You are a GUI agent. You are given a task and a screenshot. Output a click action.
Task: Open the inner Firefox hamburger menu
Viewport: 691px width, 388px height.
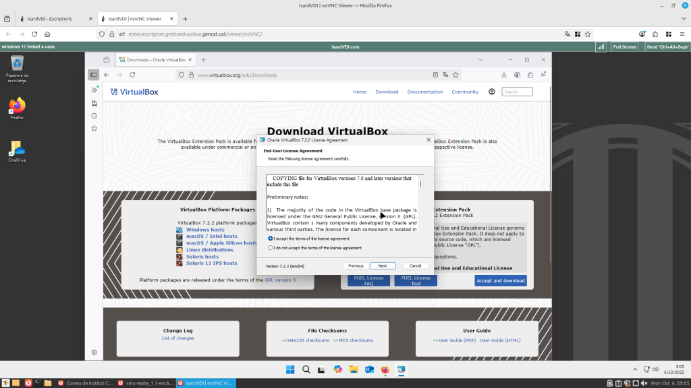click(x=542, y=75)
